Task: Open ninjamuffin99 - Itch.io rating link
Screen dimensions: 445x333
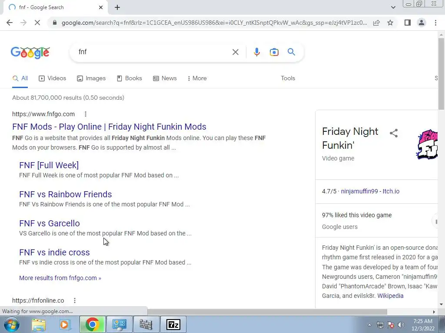Action: [370, 191]
